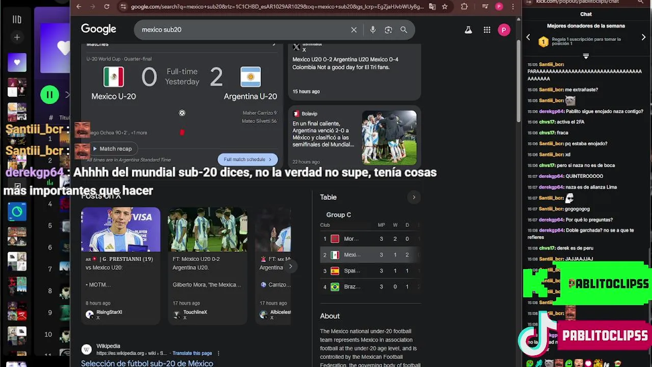
Task: Click Spotify's create playlist plus button
Action: [x=17, y=37]
